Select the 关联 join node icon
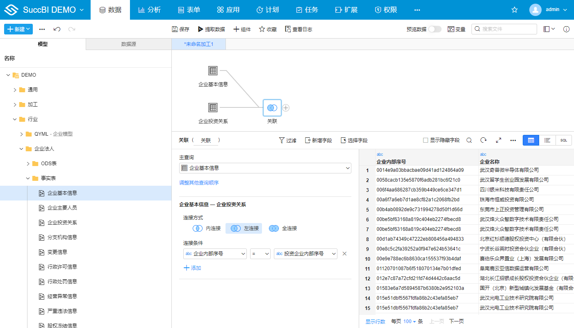This screenshot has width=574, height=328. pos(272,108)
